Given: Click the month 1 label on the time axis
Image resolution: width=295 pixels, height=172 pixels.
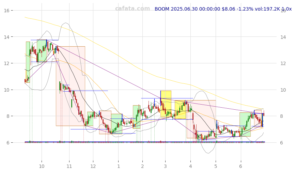Looking at the screenshot, I should (119, 166).
